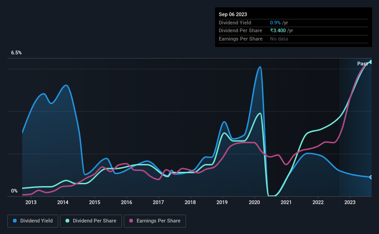Select the 2023 label on the time axis
The image size is (379, 234).
coord(350,202)
